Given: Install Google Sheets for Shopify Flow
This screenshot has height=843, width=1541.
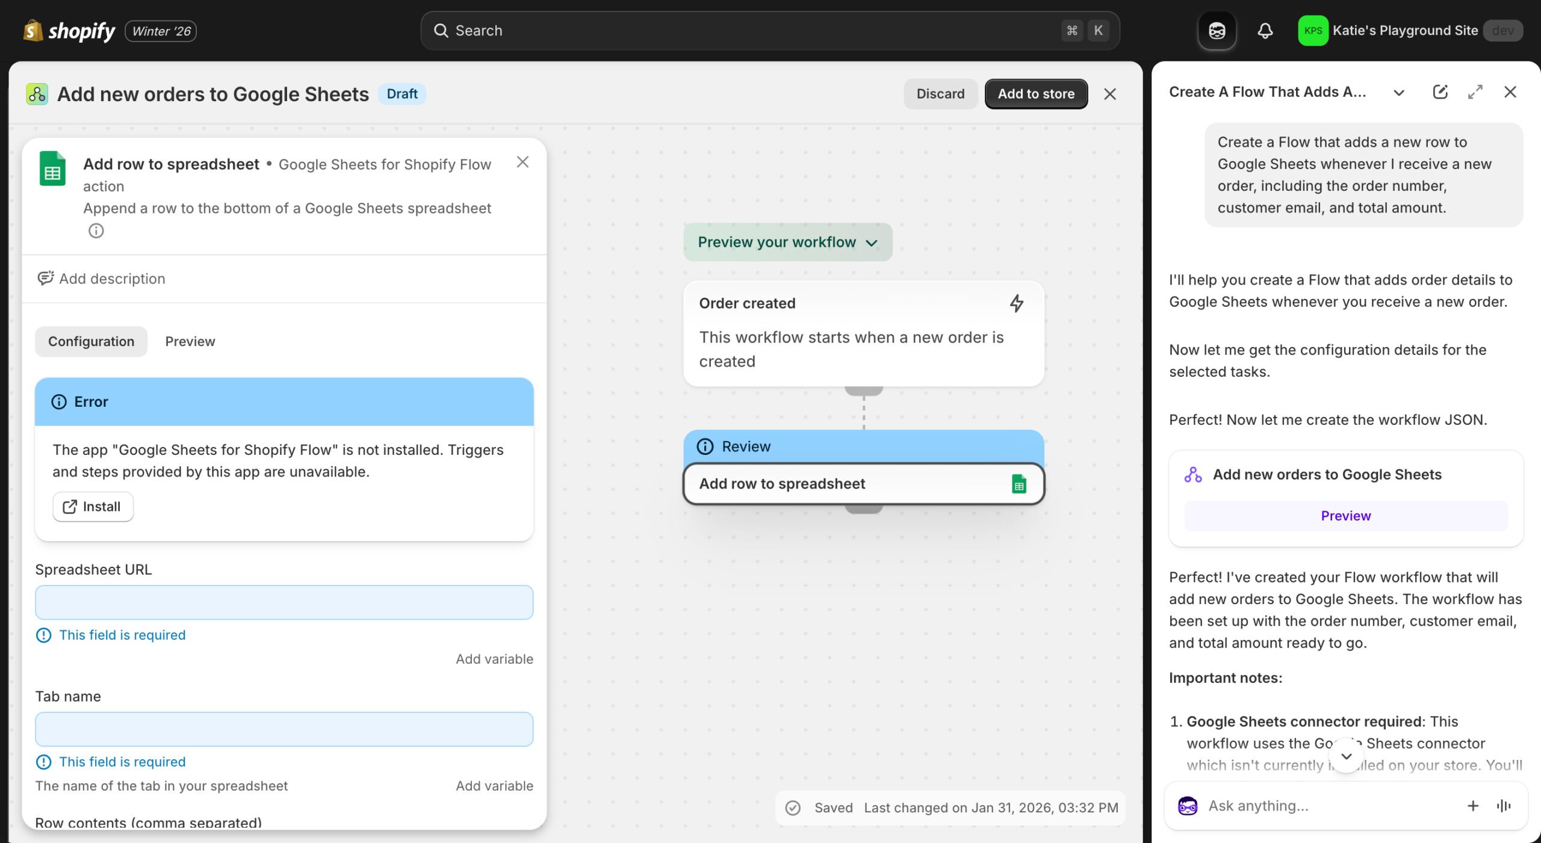Looking at the screenshot, I should 93,506.
